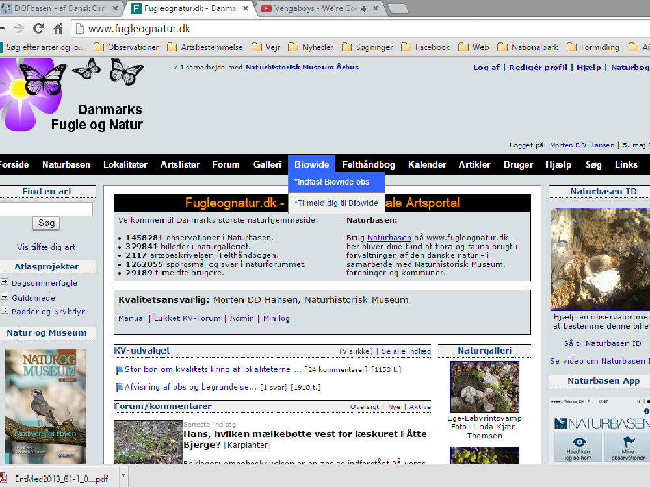Open the Felthåndbog menu
This screenshot has width=650, height=487.
point(369,164)
